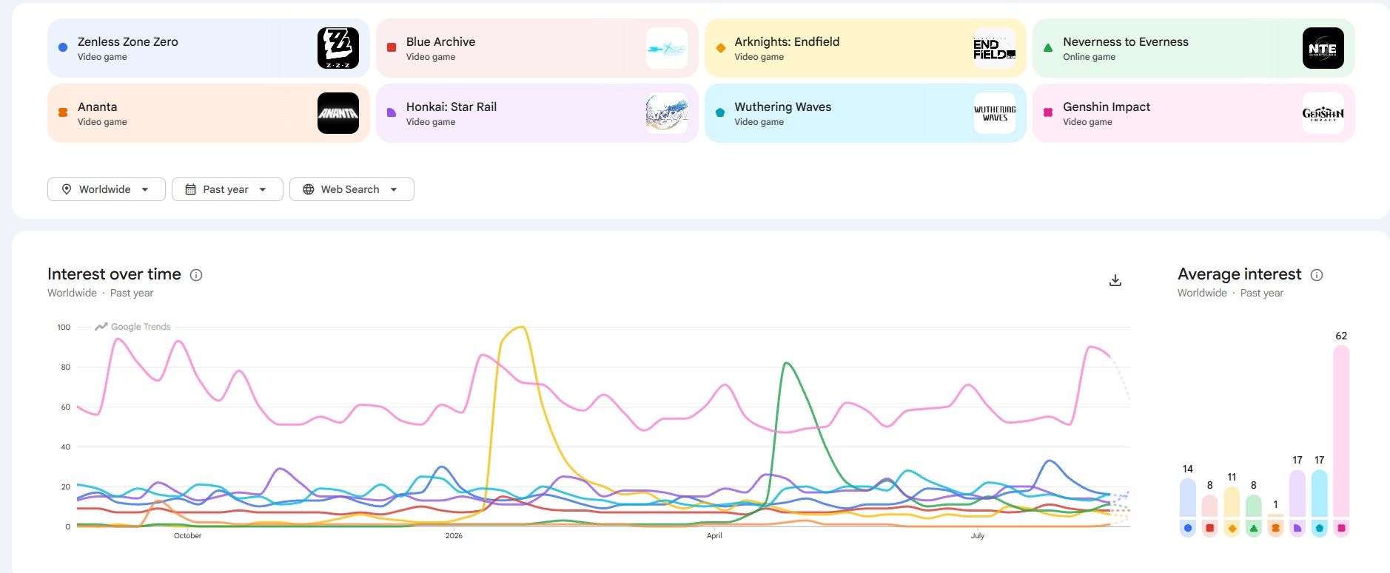The width and height of the screenshot is (1390, 573).
Task: Click the Wuthering Waves logo thumbnail
Action: (995, 113)
